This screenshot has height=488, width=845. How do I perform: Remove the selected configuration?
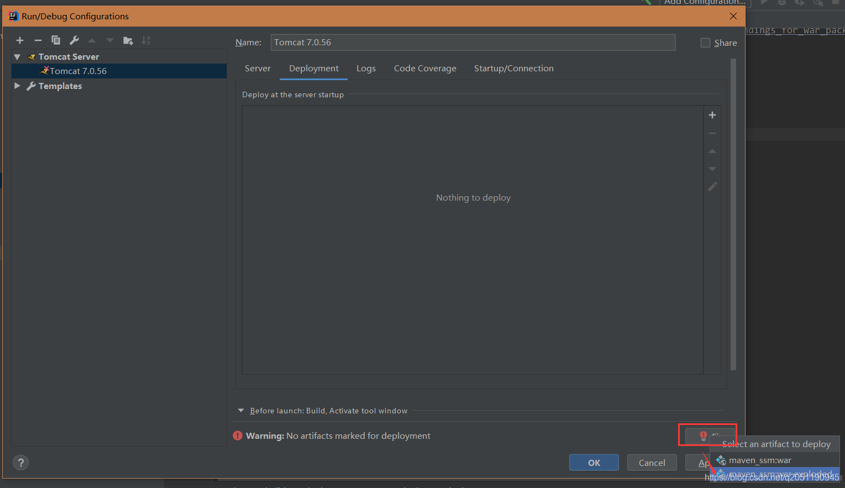pos(38,40)
